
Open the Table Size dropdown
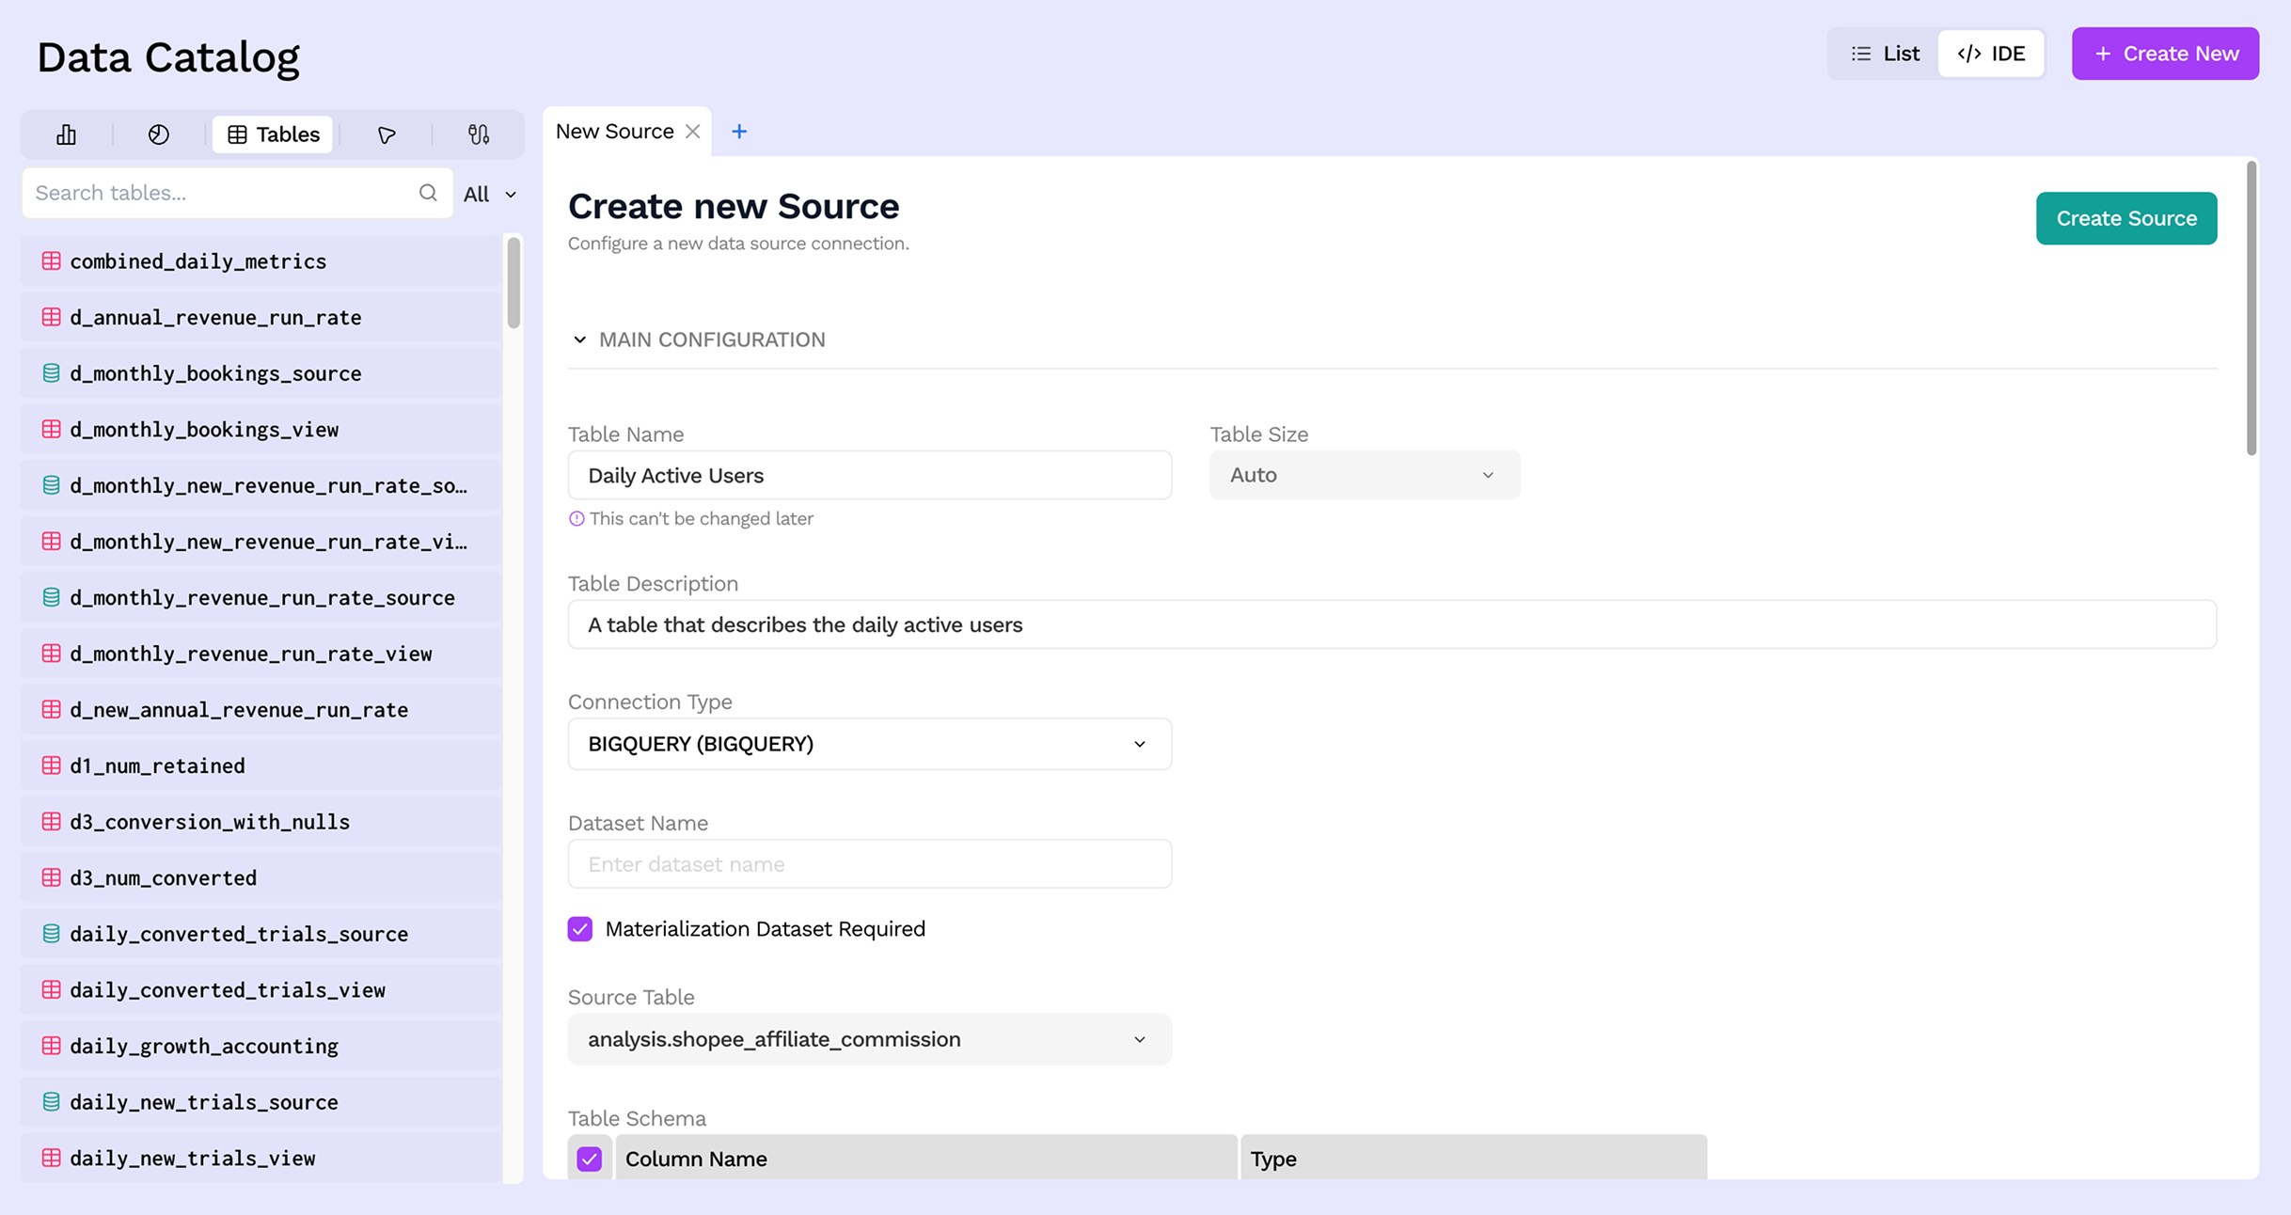[1364, 475]
